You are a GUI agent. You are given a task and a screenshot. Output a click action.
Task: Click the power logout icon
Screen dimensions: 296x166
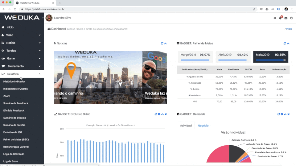pyautogui.click(x=291, y=18)
